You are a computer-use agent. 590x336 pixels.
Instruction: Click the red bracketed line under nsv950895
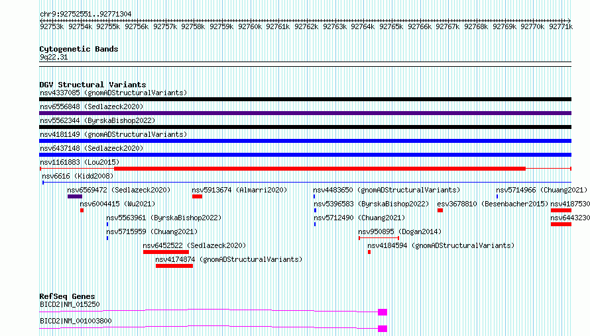click(x=379, y=238)
